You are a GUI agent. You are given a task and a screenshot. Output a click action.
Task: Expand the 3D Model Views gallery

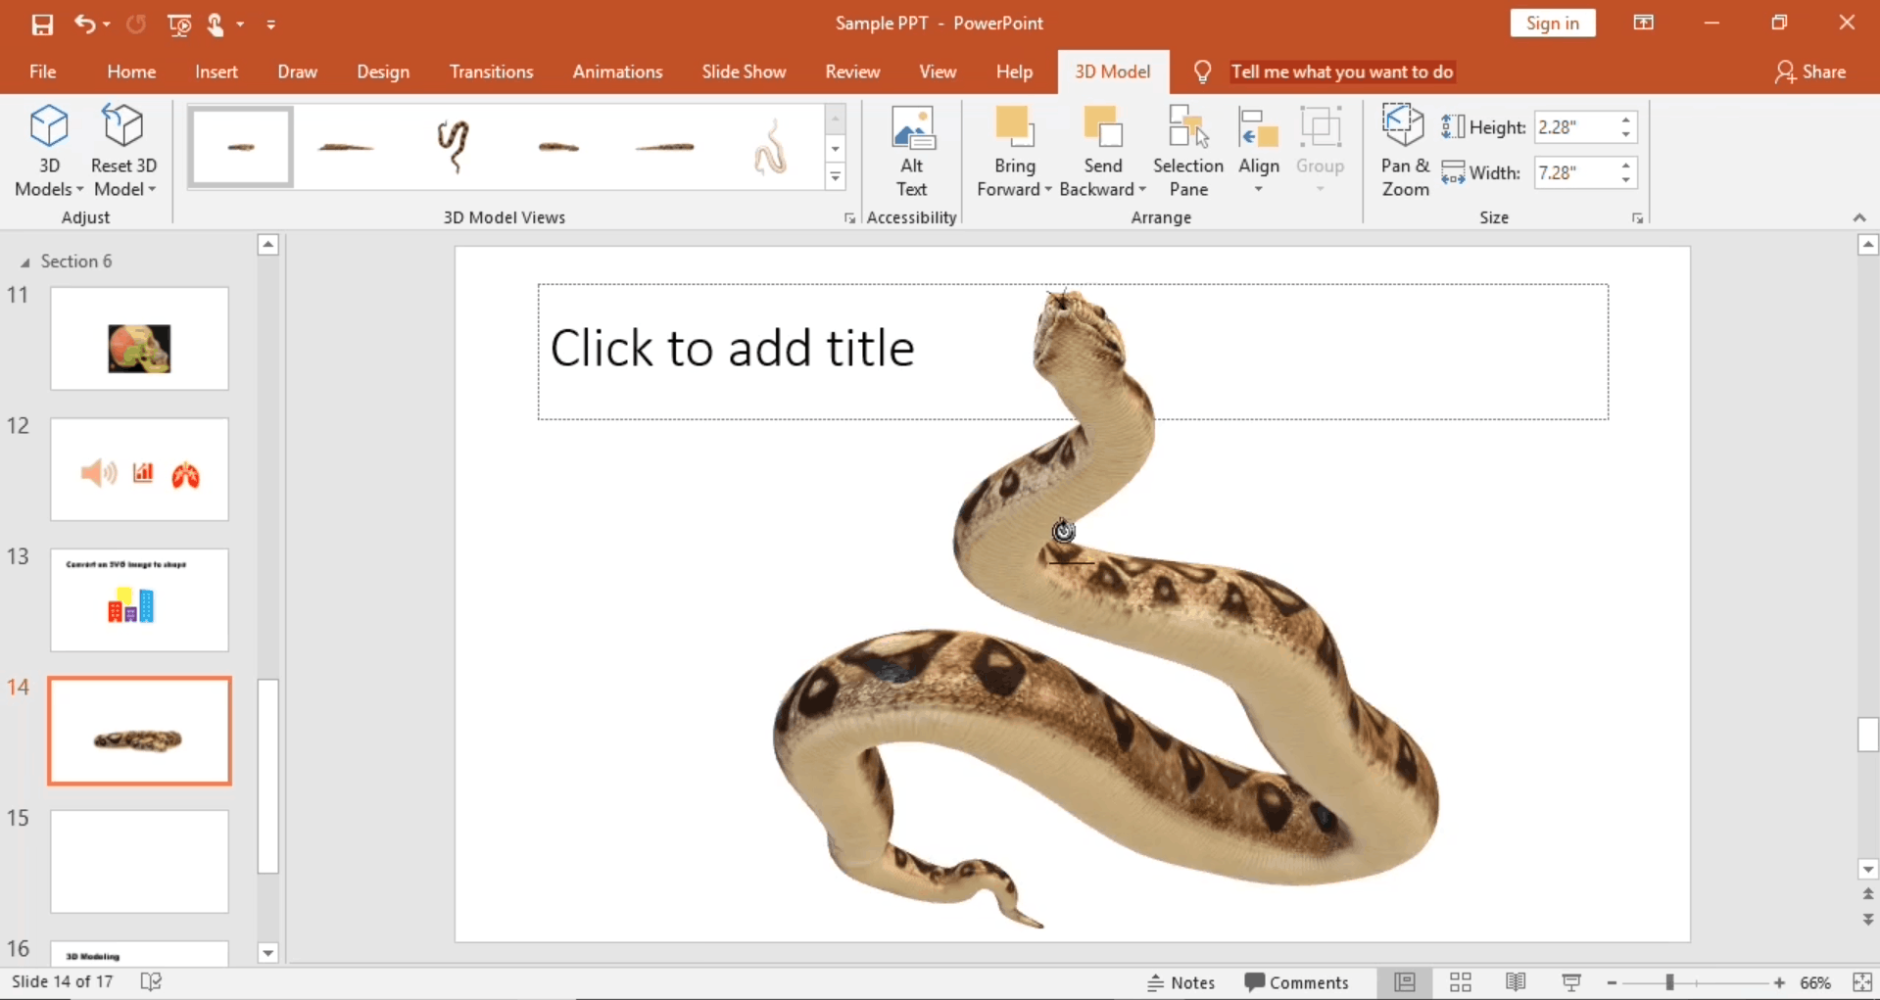coord(835,177)
